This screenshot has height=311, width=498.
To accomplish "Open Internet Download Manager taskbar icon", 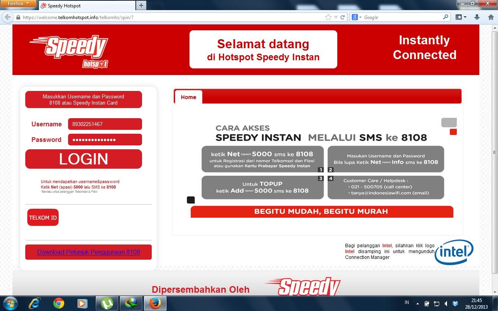I will coord(131,303).
